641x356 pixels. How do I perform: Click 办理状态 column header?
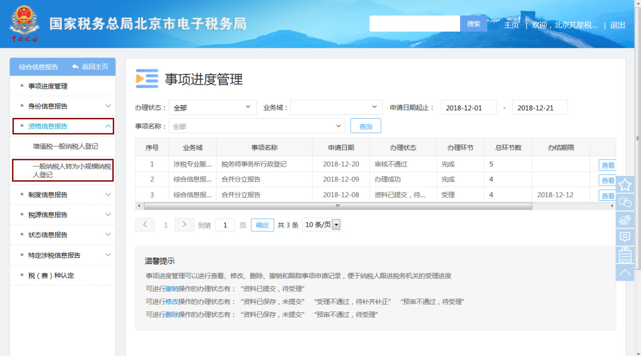pos(403,148)
